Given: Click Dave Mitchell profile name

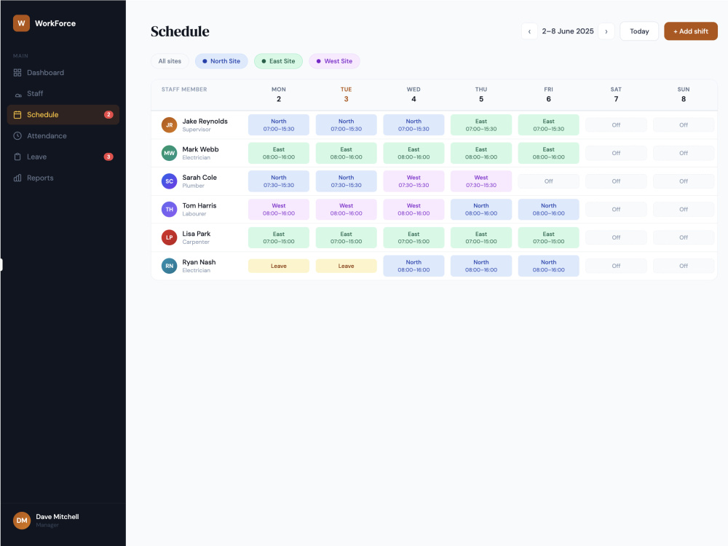Looking at the screenshot, I should 58,517.
